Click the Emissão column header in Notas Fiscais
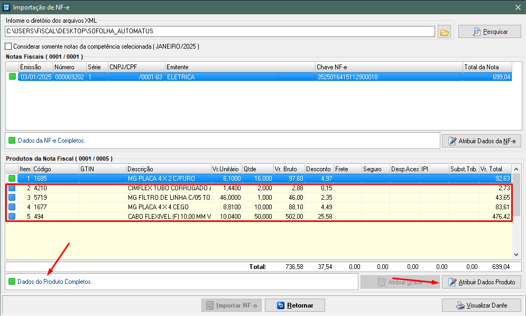526x316 pixels. [35, 67]
